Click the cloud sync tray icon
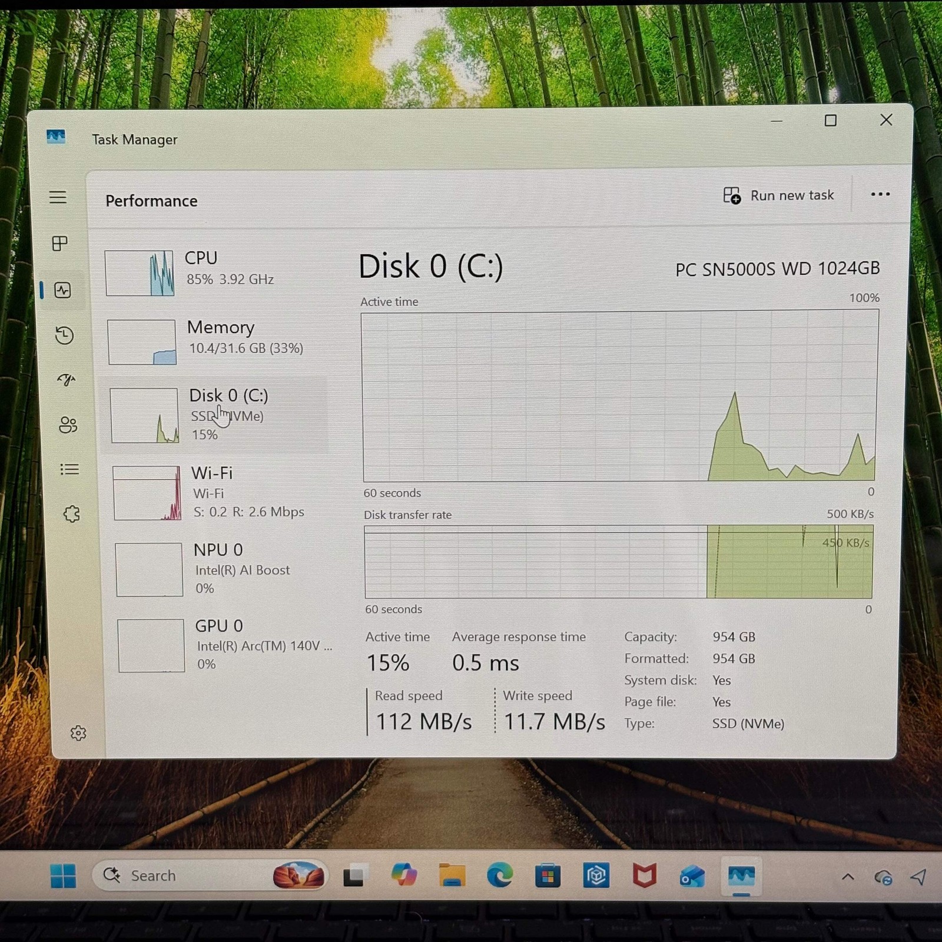 883,878
